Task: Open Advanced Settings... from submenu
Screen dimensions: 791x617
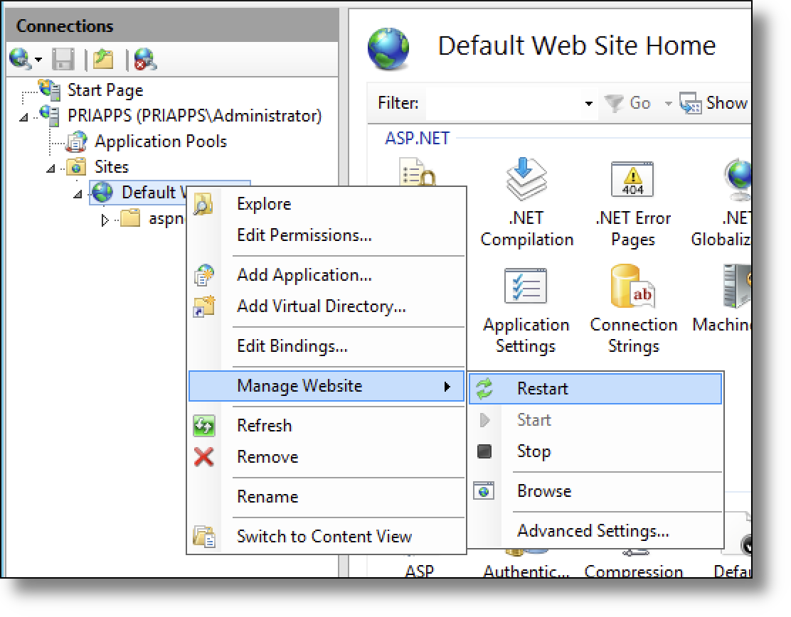Action: [x=595, y=531]
